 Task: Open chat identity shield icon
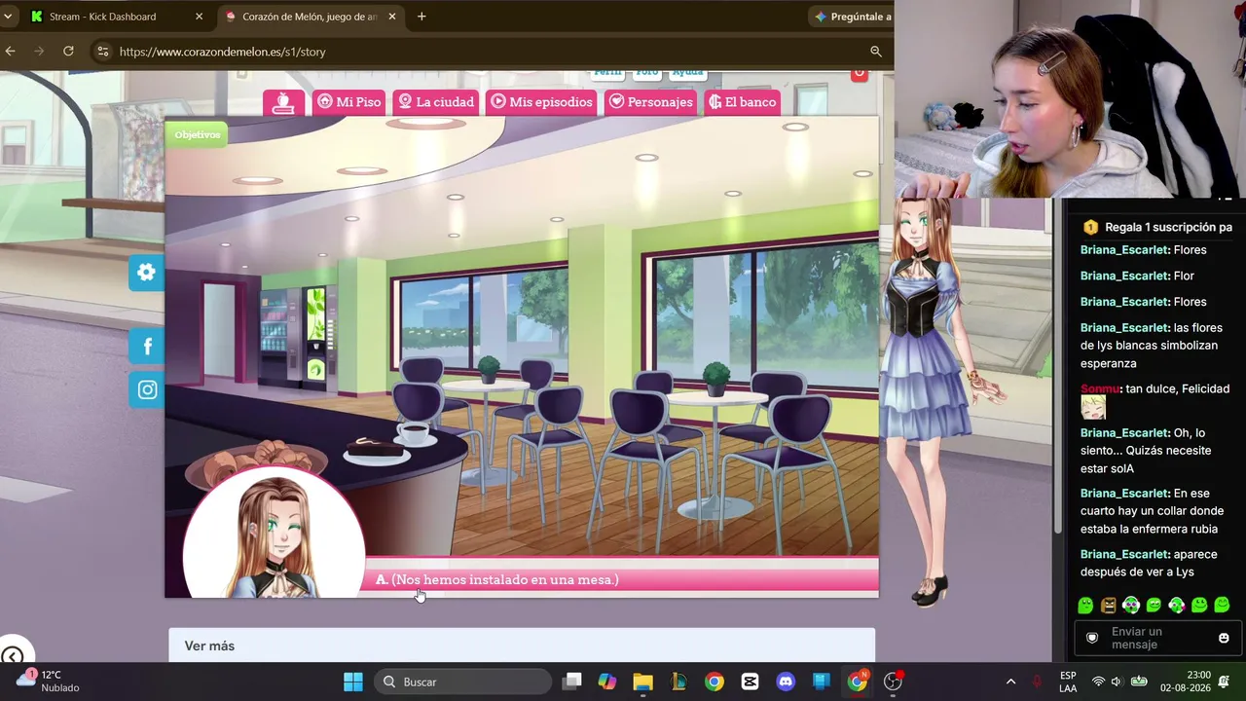1092,639
